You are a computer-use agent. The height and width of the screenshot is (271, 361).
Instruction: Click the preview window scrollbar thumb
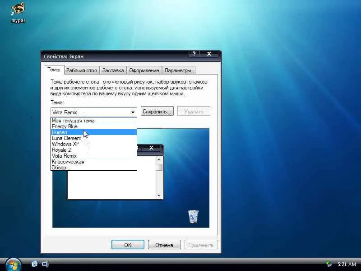[159, 167]
